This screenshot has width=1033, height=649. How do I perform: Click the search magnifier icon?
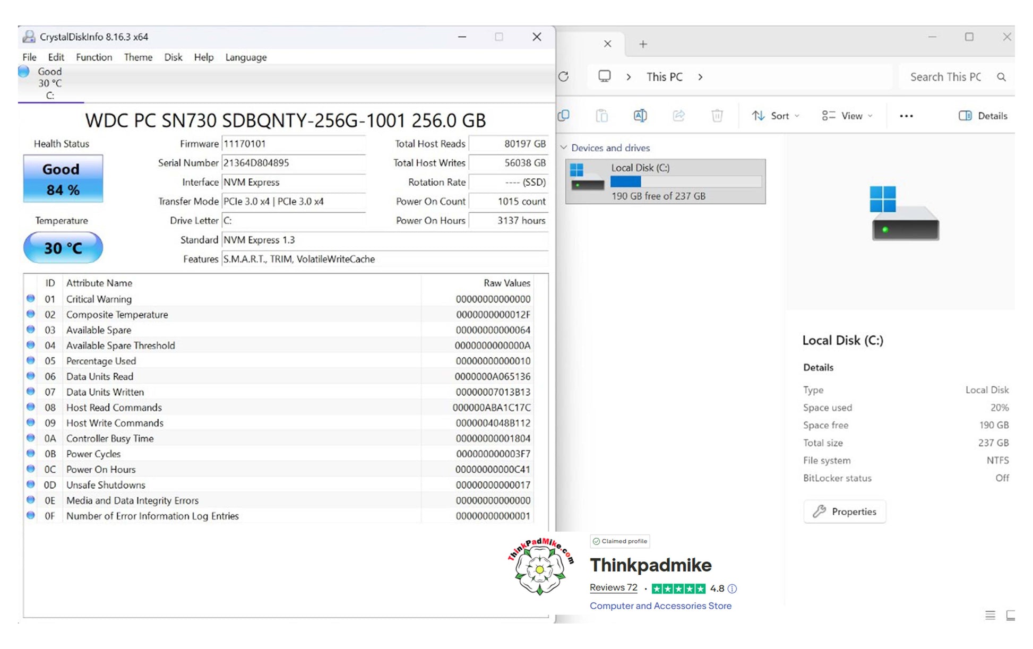(x=1001, y=77)
